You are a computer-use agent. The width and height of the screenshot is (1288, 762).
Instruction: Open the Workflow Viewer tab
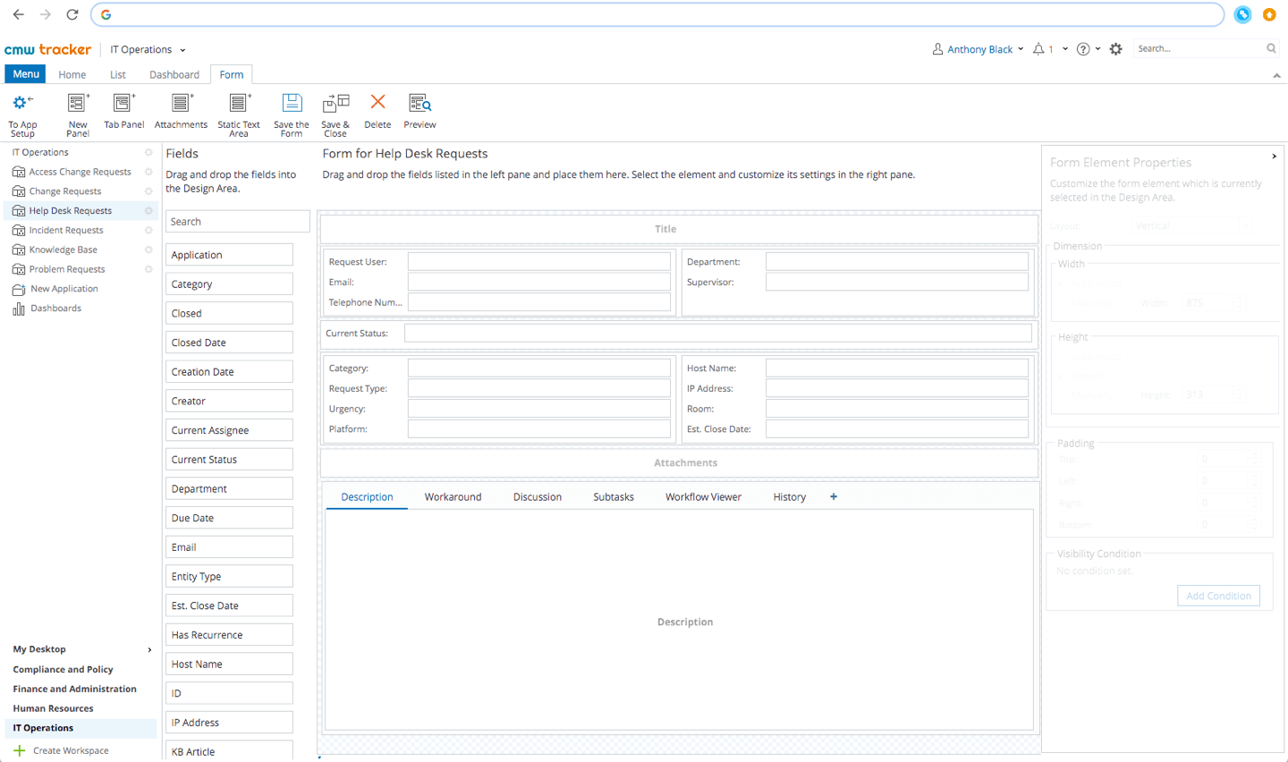703,497
